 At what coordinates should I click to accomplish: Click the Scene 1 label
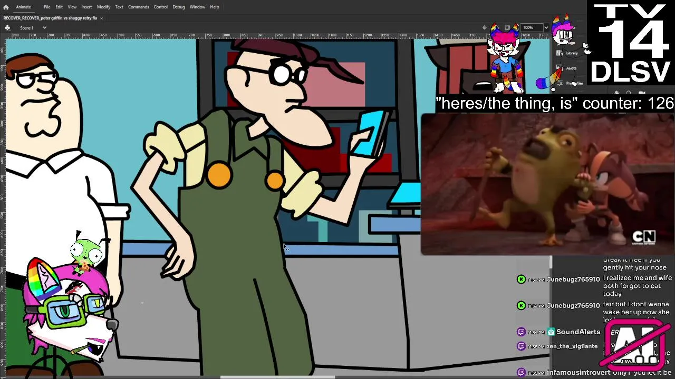(x=26, y=27)
